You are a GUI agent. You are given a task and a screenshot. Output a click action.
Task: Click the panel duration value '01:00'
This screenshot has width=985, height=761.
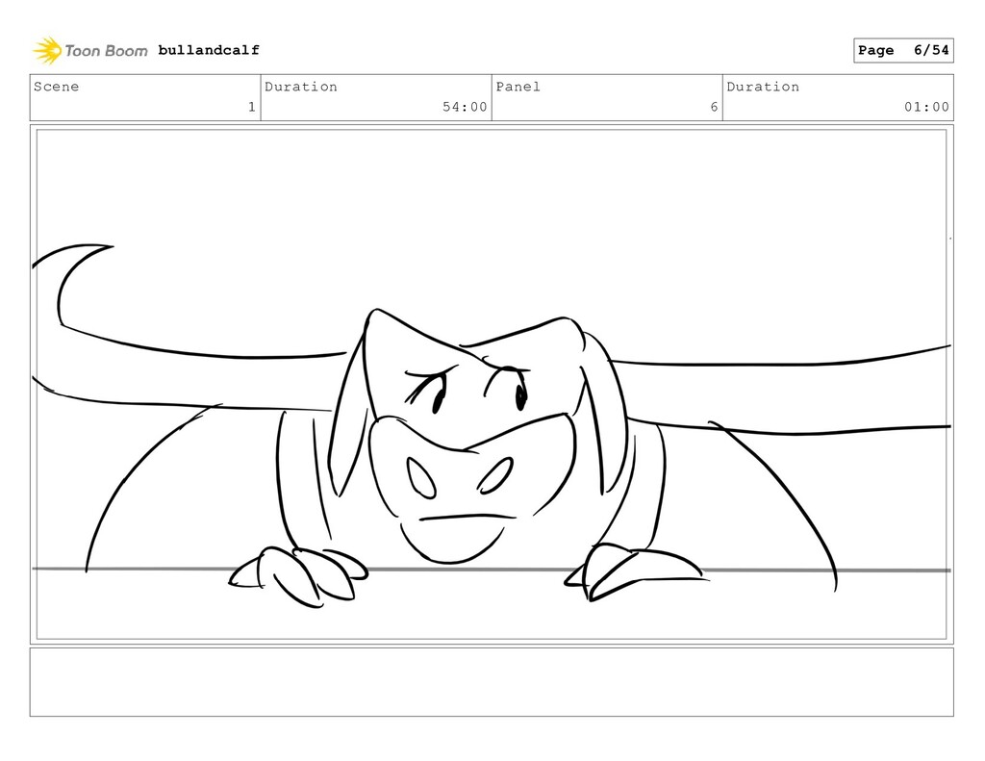pos(926,107)
